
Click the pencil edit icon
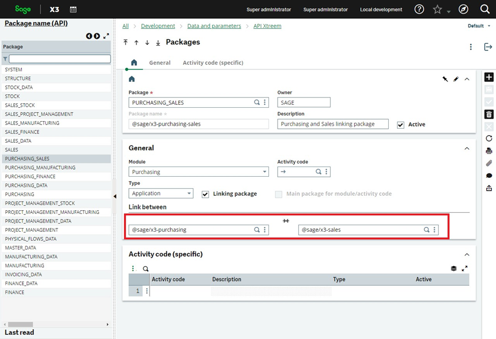456,79
